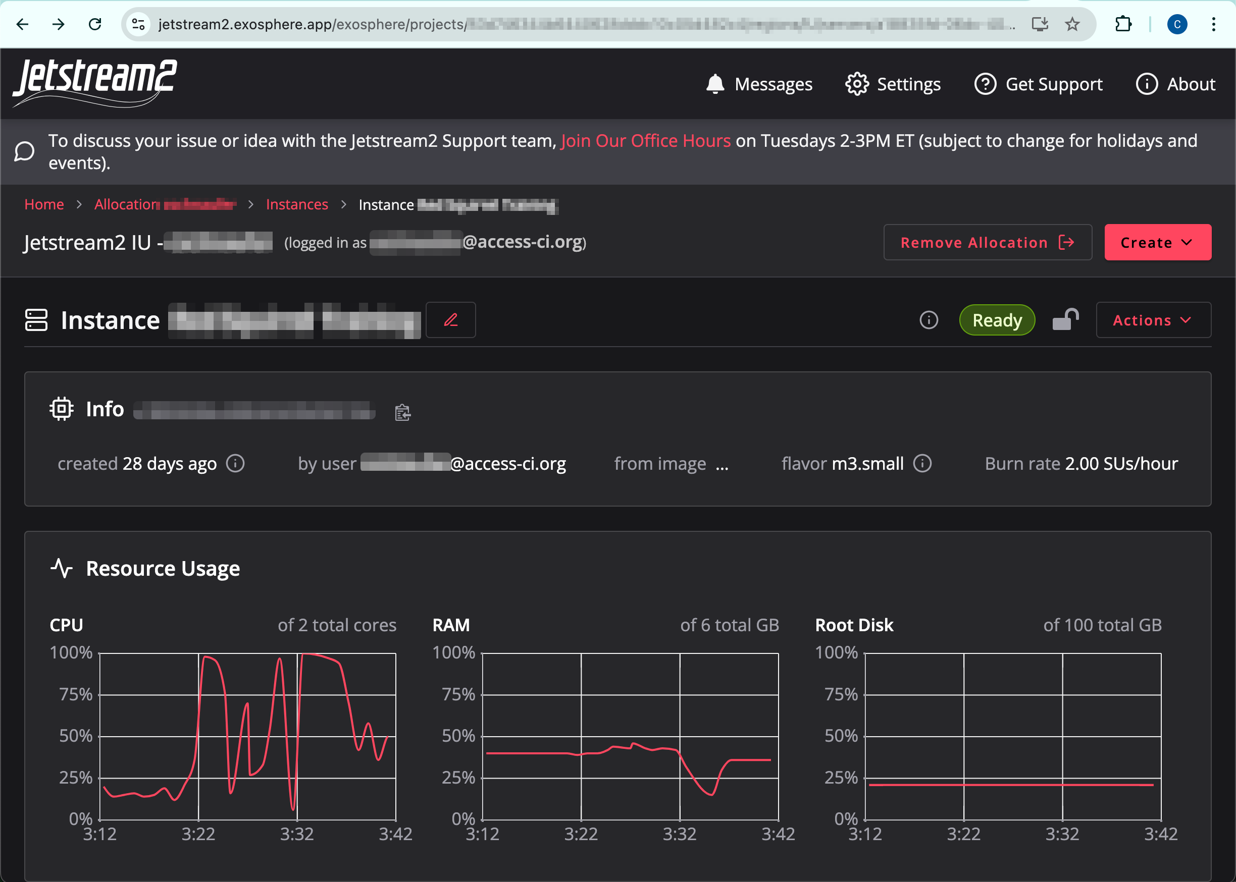Go to Home breadcrumb link
This screenshot has width=1236, height=882.
[x=44, y=204]
